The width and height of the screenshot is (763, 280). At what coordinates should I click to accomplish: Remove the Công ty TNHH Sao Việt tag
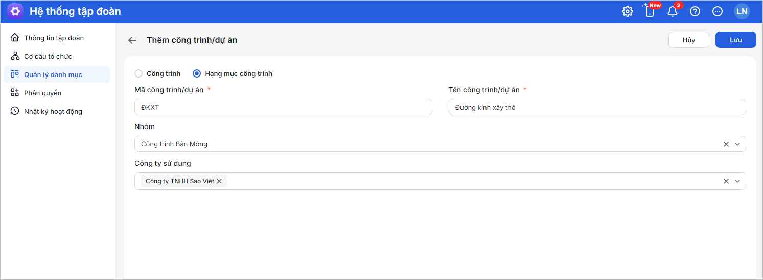click(219, 181)
